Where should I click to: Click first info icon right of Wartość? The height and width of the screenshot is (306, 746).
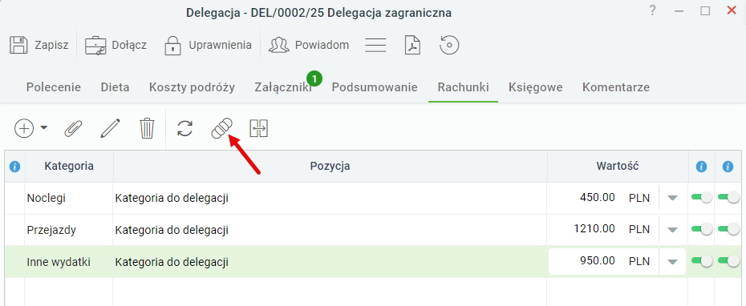pos(701,167)
